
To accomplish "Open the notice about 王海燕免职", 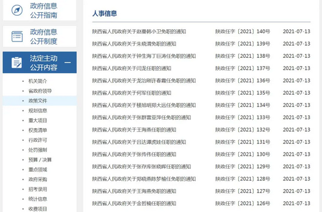I will pos(134,192).
